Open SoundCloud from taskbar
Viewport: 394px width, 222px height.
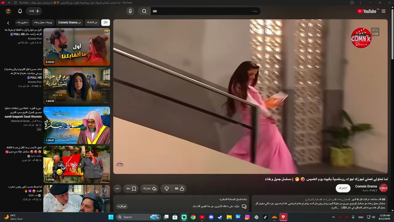[x=274, y=217]
